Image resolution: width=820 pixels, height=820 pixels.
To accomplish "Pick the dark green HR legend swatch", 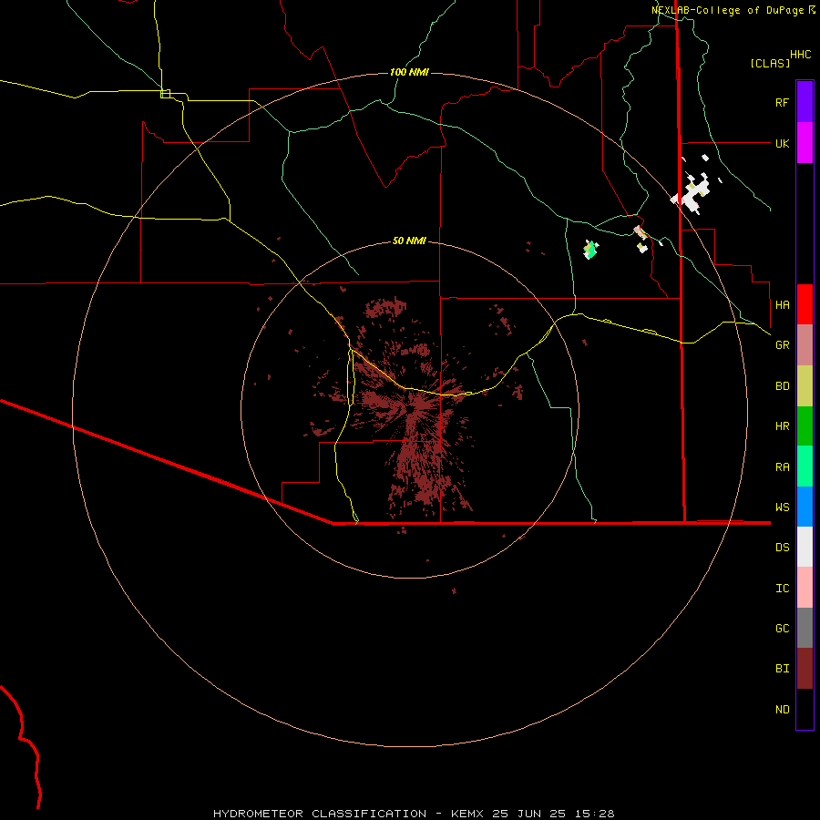I will (x=805, y=426).
